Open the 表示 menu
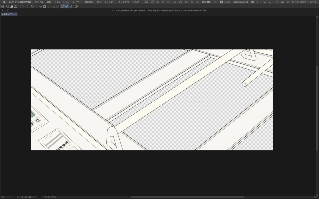Image resolution: width=319 pixels, height=199 pixels. [99, 2]
